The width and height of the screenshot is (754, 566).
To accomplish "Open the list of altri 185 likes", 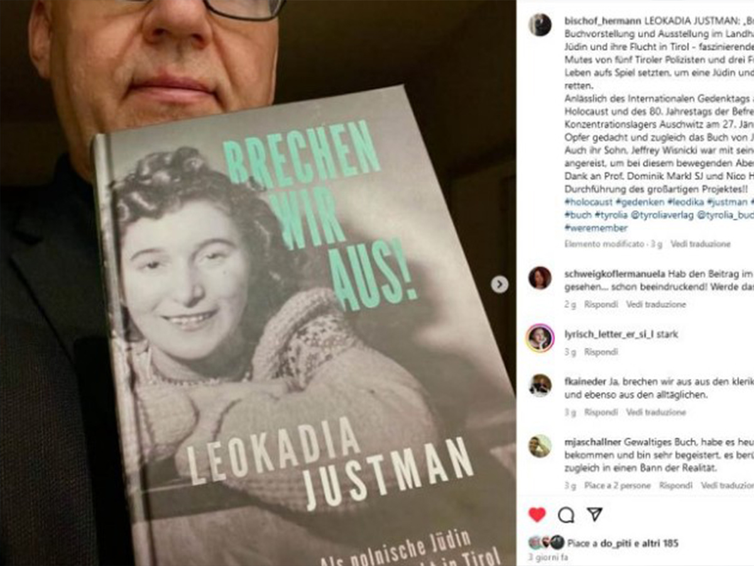I will pos(657,543).
